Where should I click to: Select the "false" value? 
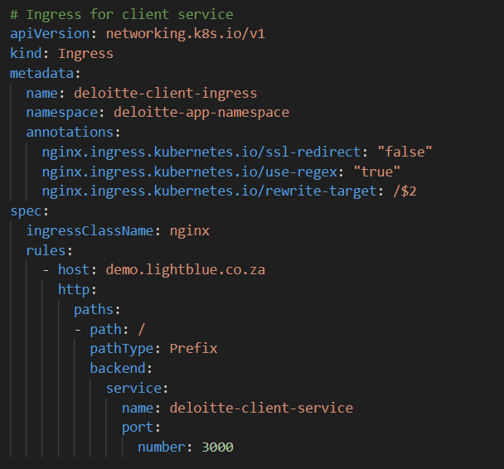[x=405, y=152]
